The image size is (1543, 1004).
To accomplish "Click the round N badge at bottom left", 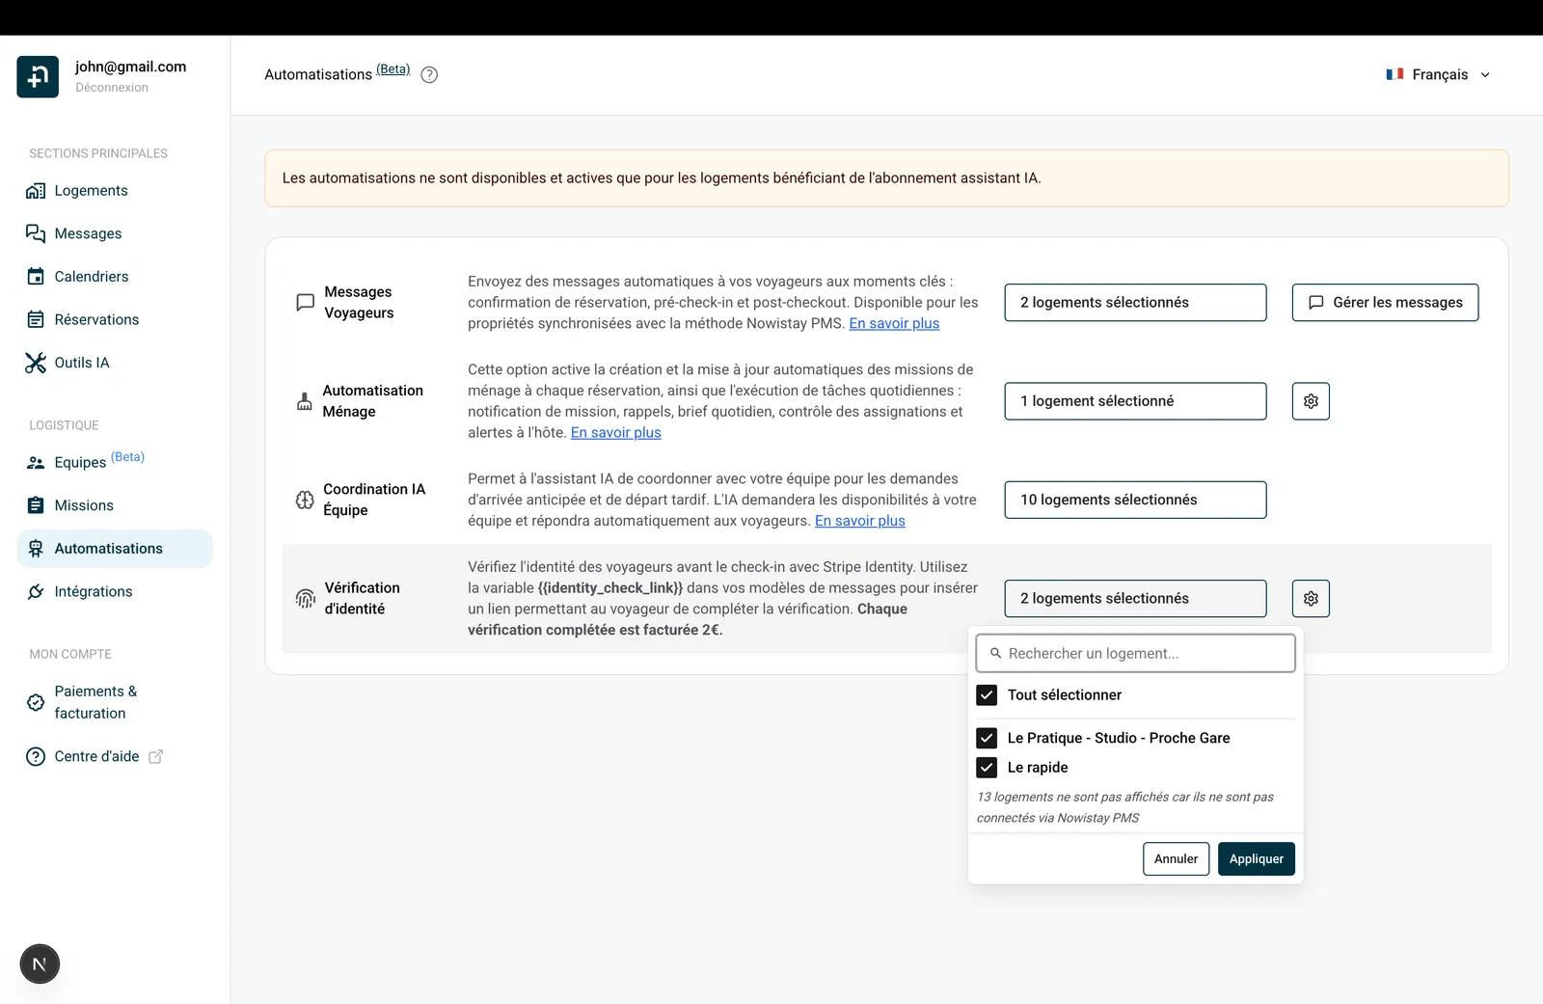I will click(x=40, y=964).
